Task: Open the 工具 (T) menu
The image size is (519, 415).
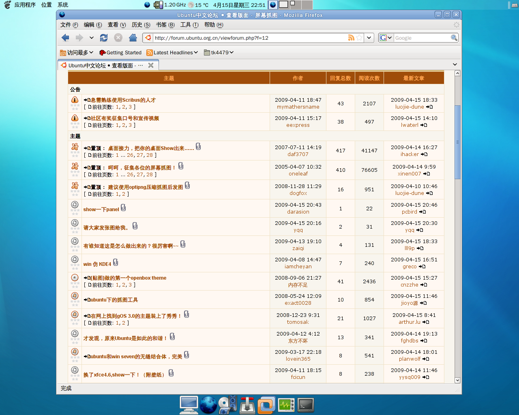Action: point(189,25)
